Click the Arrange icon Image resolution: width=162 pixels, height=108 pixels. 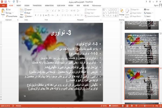point(122,11)
